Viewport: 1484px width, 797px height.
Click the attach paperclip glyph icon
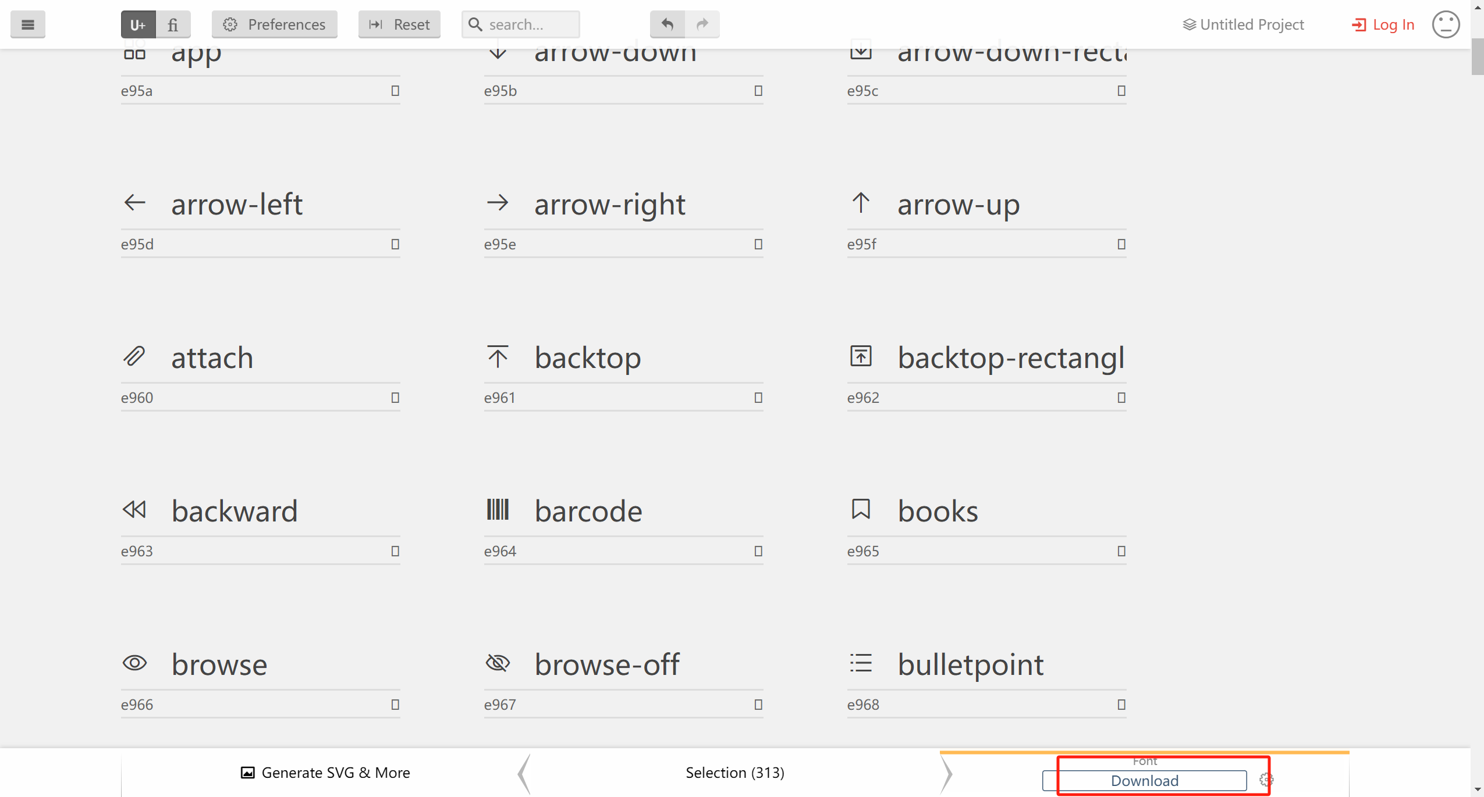[134, 356]
